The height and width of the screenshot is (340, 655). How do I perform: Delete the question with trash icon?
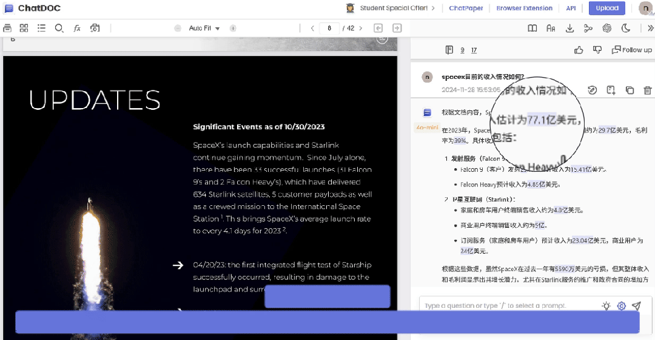coord(648,90)
